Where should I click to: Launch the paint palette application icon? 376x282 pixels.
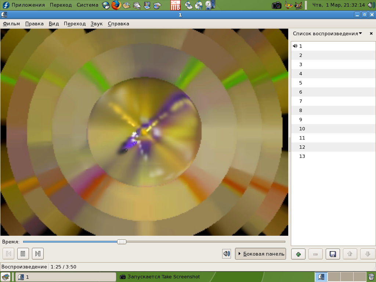pos(288,5)
